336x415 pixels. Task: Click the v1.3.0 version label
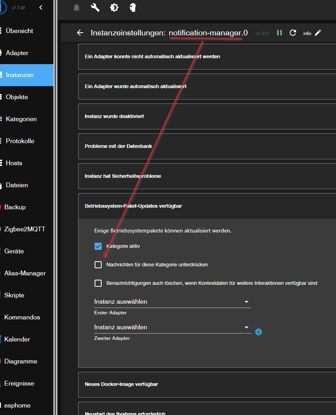click(x=262, y=33)
